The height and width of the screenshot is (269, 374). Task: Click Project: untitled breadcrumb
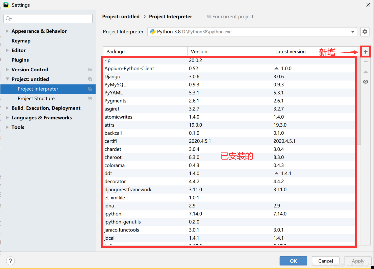click(x=121, y=16)
